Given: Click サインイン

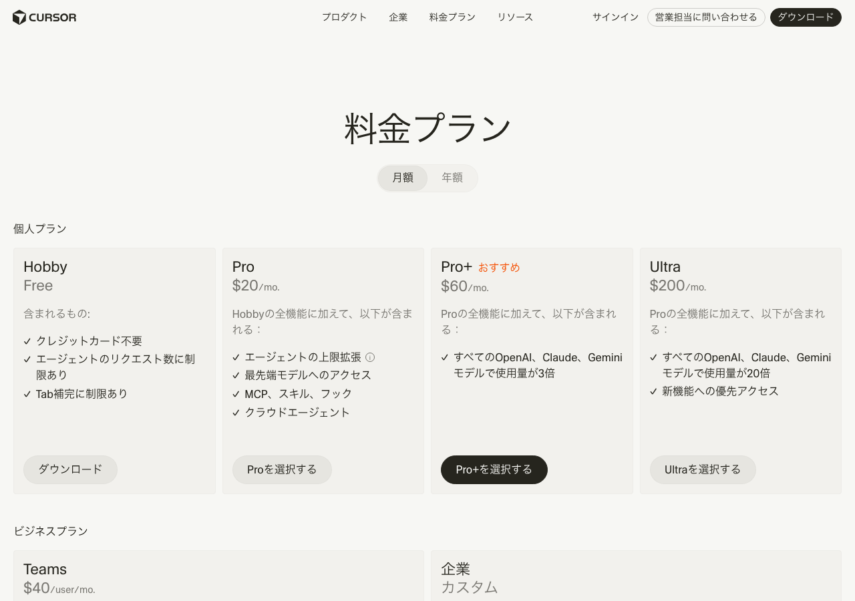Looking at the screenshot, I should [615, 17].
